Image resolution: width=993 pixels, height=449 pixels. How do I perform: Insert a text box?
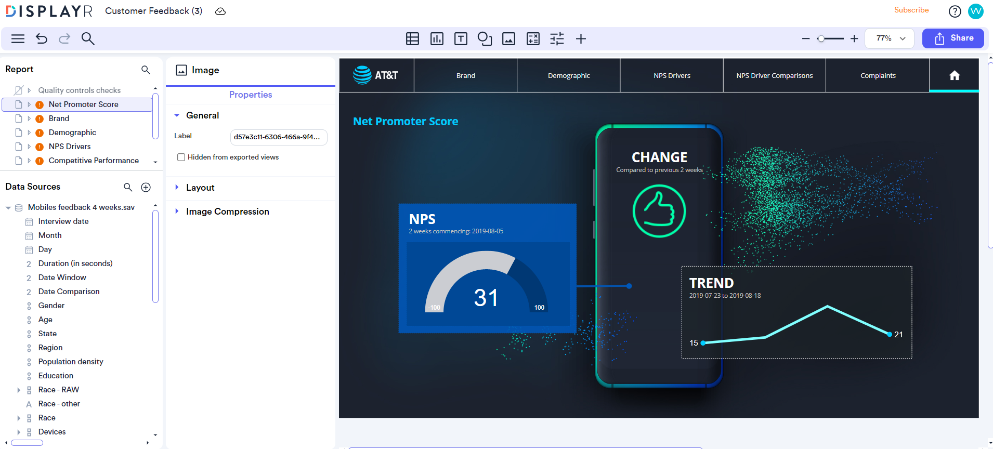tap(461, 38)
